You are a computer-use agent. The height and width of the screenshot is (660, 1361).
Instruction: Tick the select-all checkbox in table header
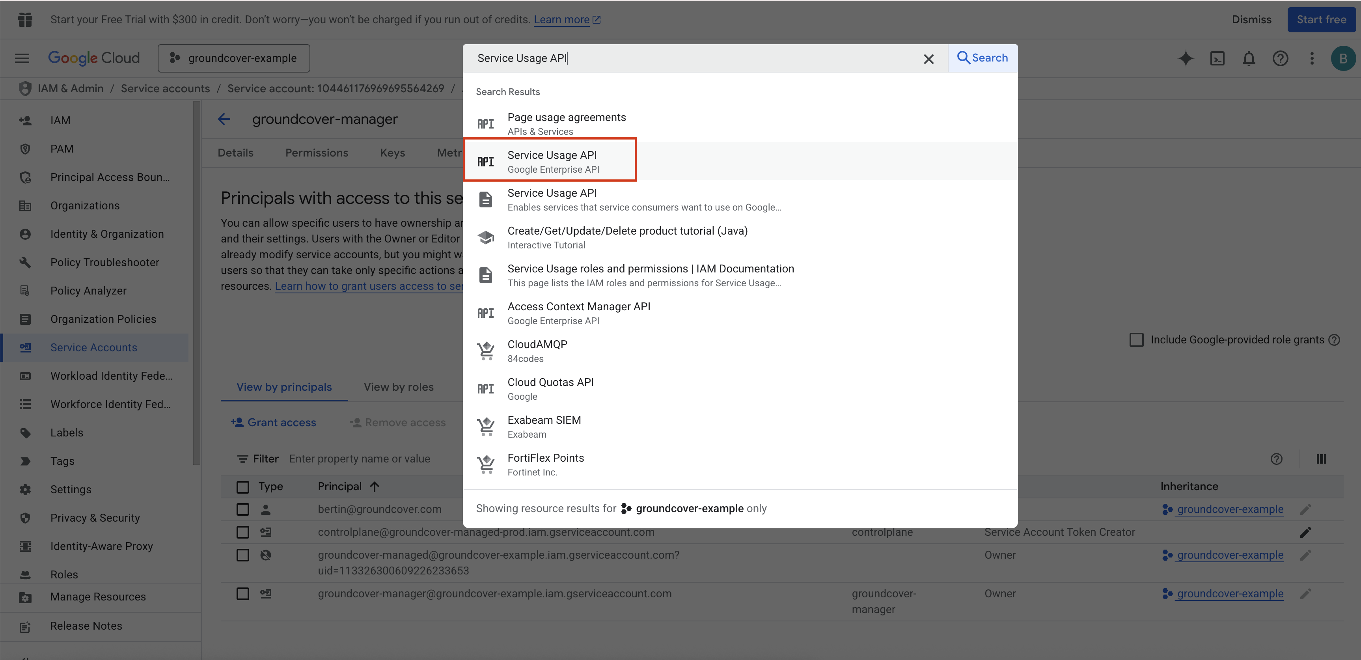242,487
